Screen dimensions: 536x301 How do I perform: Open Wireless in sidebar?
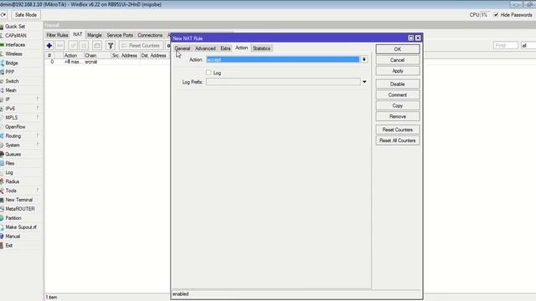(13, 54)
